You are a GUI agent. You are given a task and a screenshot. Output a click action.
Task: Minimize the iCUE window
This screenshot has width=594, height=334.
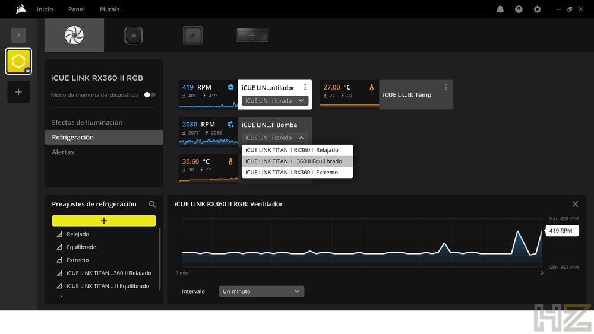click(558, 9)
